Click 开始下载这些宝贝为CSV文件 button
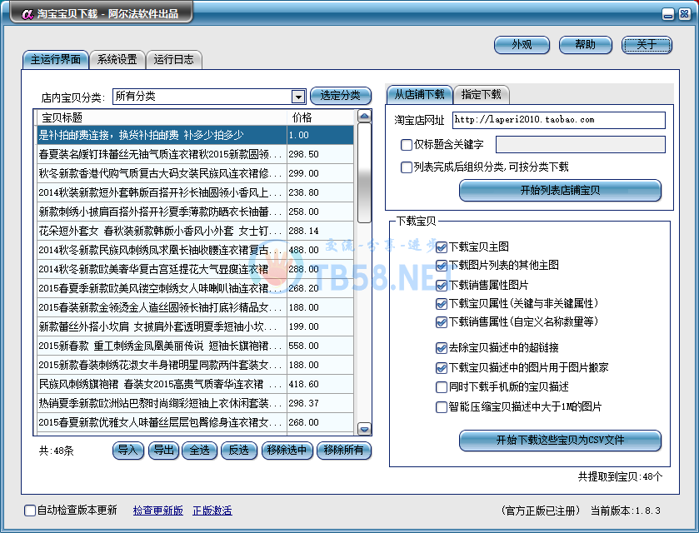Screen dimensions: 699x533 tap(560, 441)
